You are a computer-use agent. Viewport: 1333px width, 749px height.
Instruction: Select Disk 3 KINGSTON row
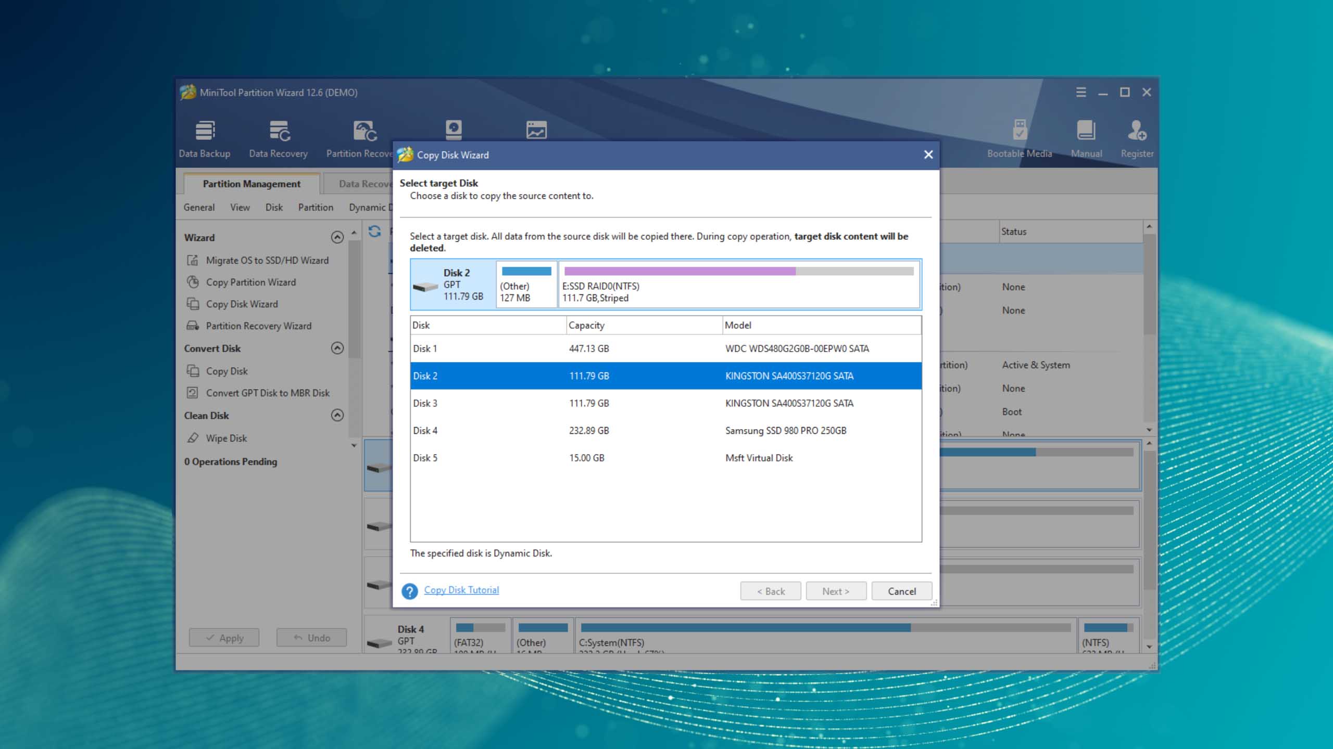[x=666, y=403]
